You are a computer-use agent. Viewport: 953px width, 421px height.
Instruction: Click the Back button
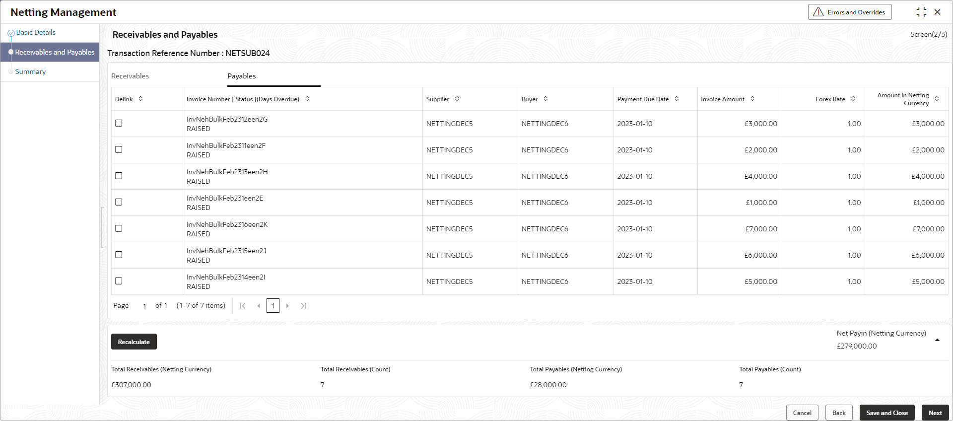point(839,413)
